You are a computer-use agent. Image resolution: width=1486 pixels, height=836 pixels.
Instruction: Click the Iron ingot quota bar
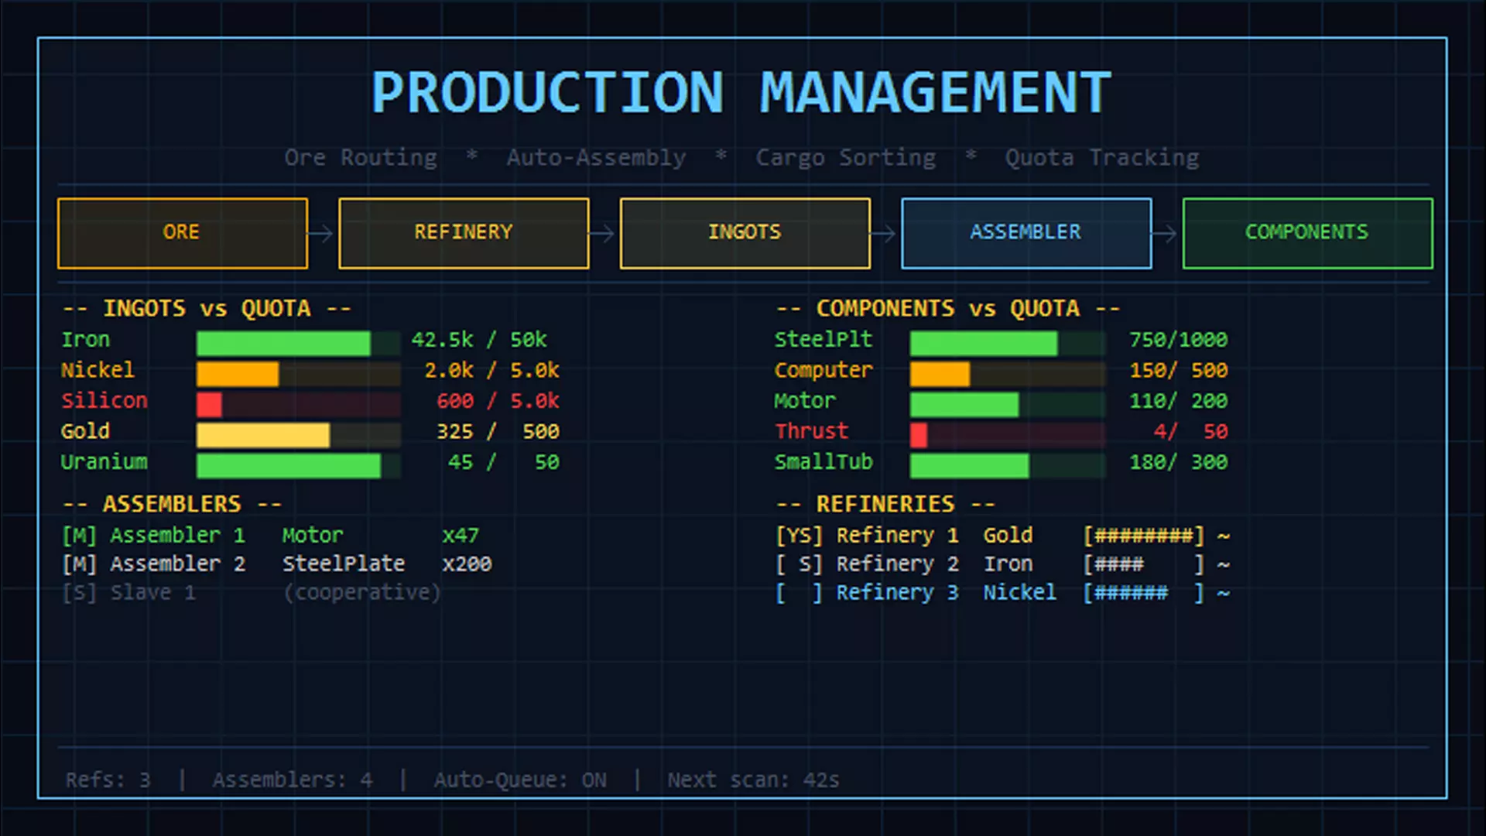pos(298,343)
